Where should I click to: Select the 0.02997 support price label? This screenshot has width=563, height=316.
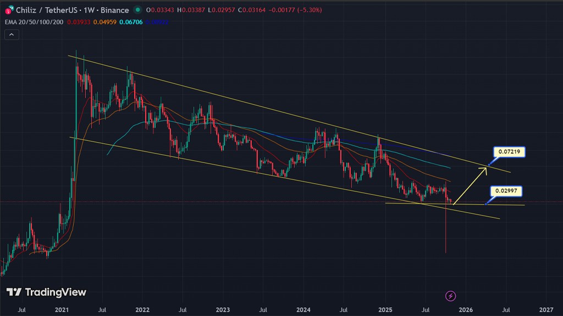point(506,191)
